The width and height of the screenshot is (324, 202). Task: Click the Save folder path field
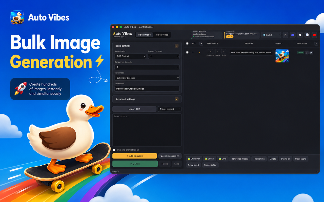pyautogui.click(x=147, y=89)
